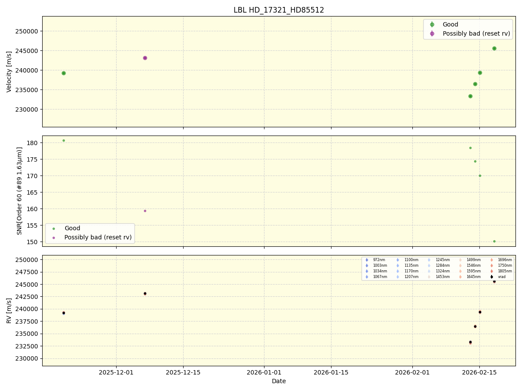Screen dimensions: 522x391
Task: Click the 230000 tick on the Velocity axis
Action: point(27,109)
